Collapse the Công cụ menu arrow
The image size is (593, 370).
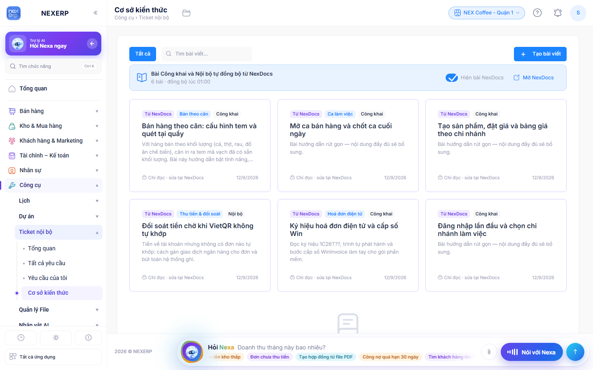(x=97, y=185)
